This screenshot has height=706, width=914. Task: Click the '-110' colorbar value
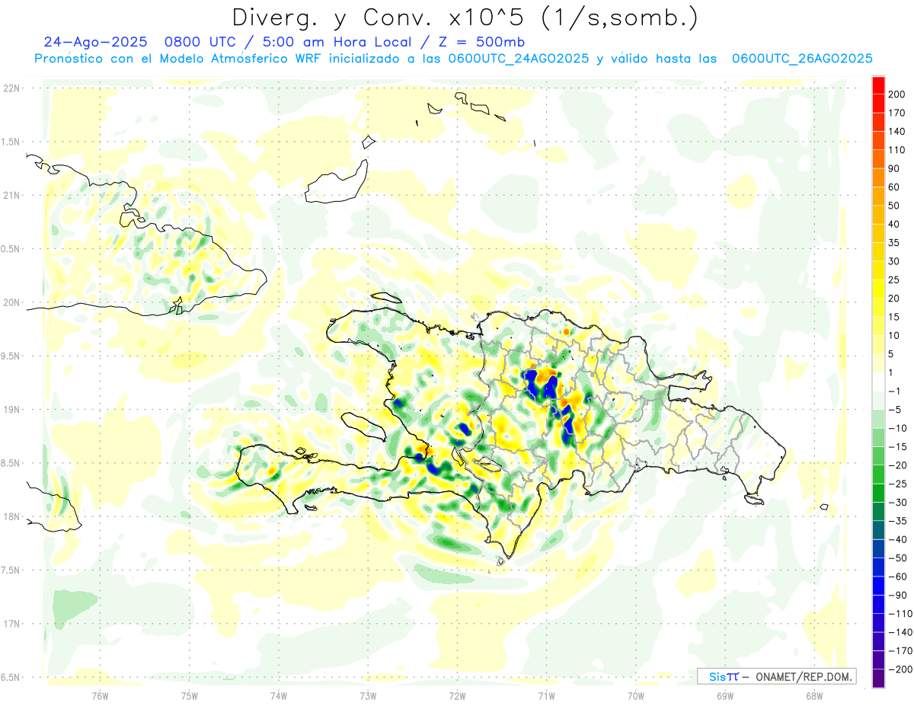click(x=900, y=614)
